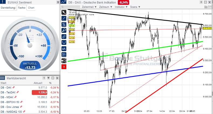Activate the magnifier zoom tool
Screen dimensions: 213x114
(64, 30)
